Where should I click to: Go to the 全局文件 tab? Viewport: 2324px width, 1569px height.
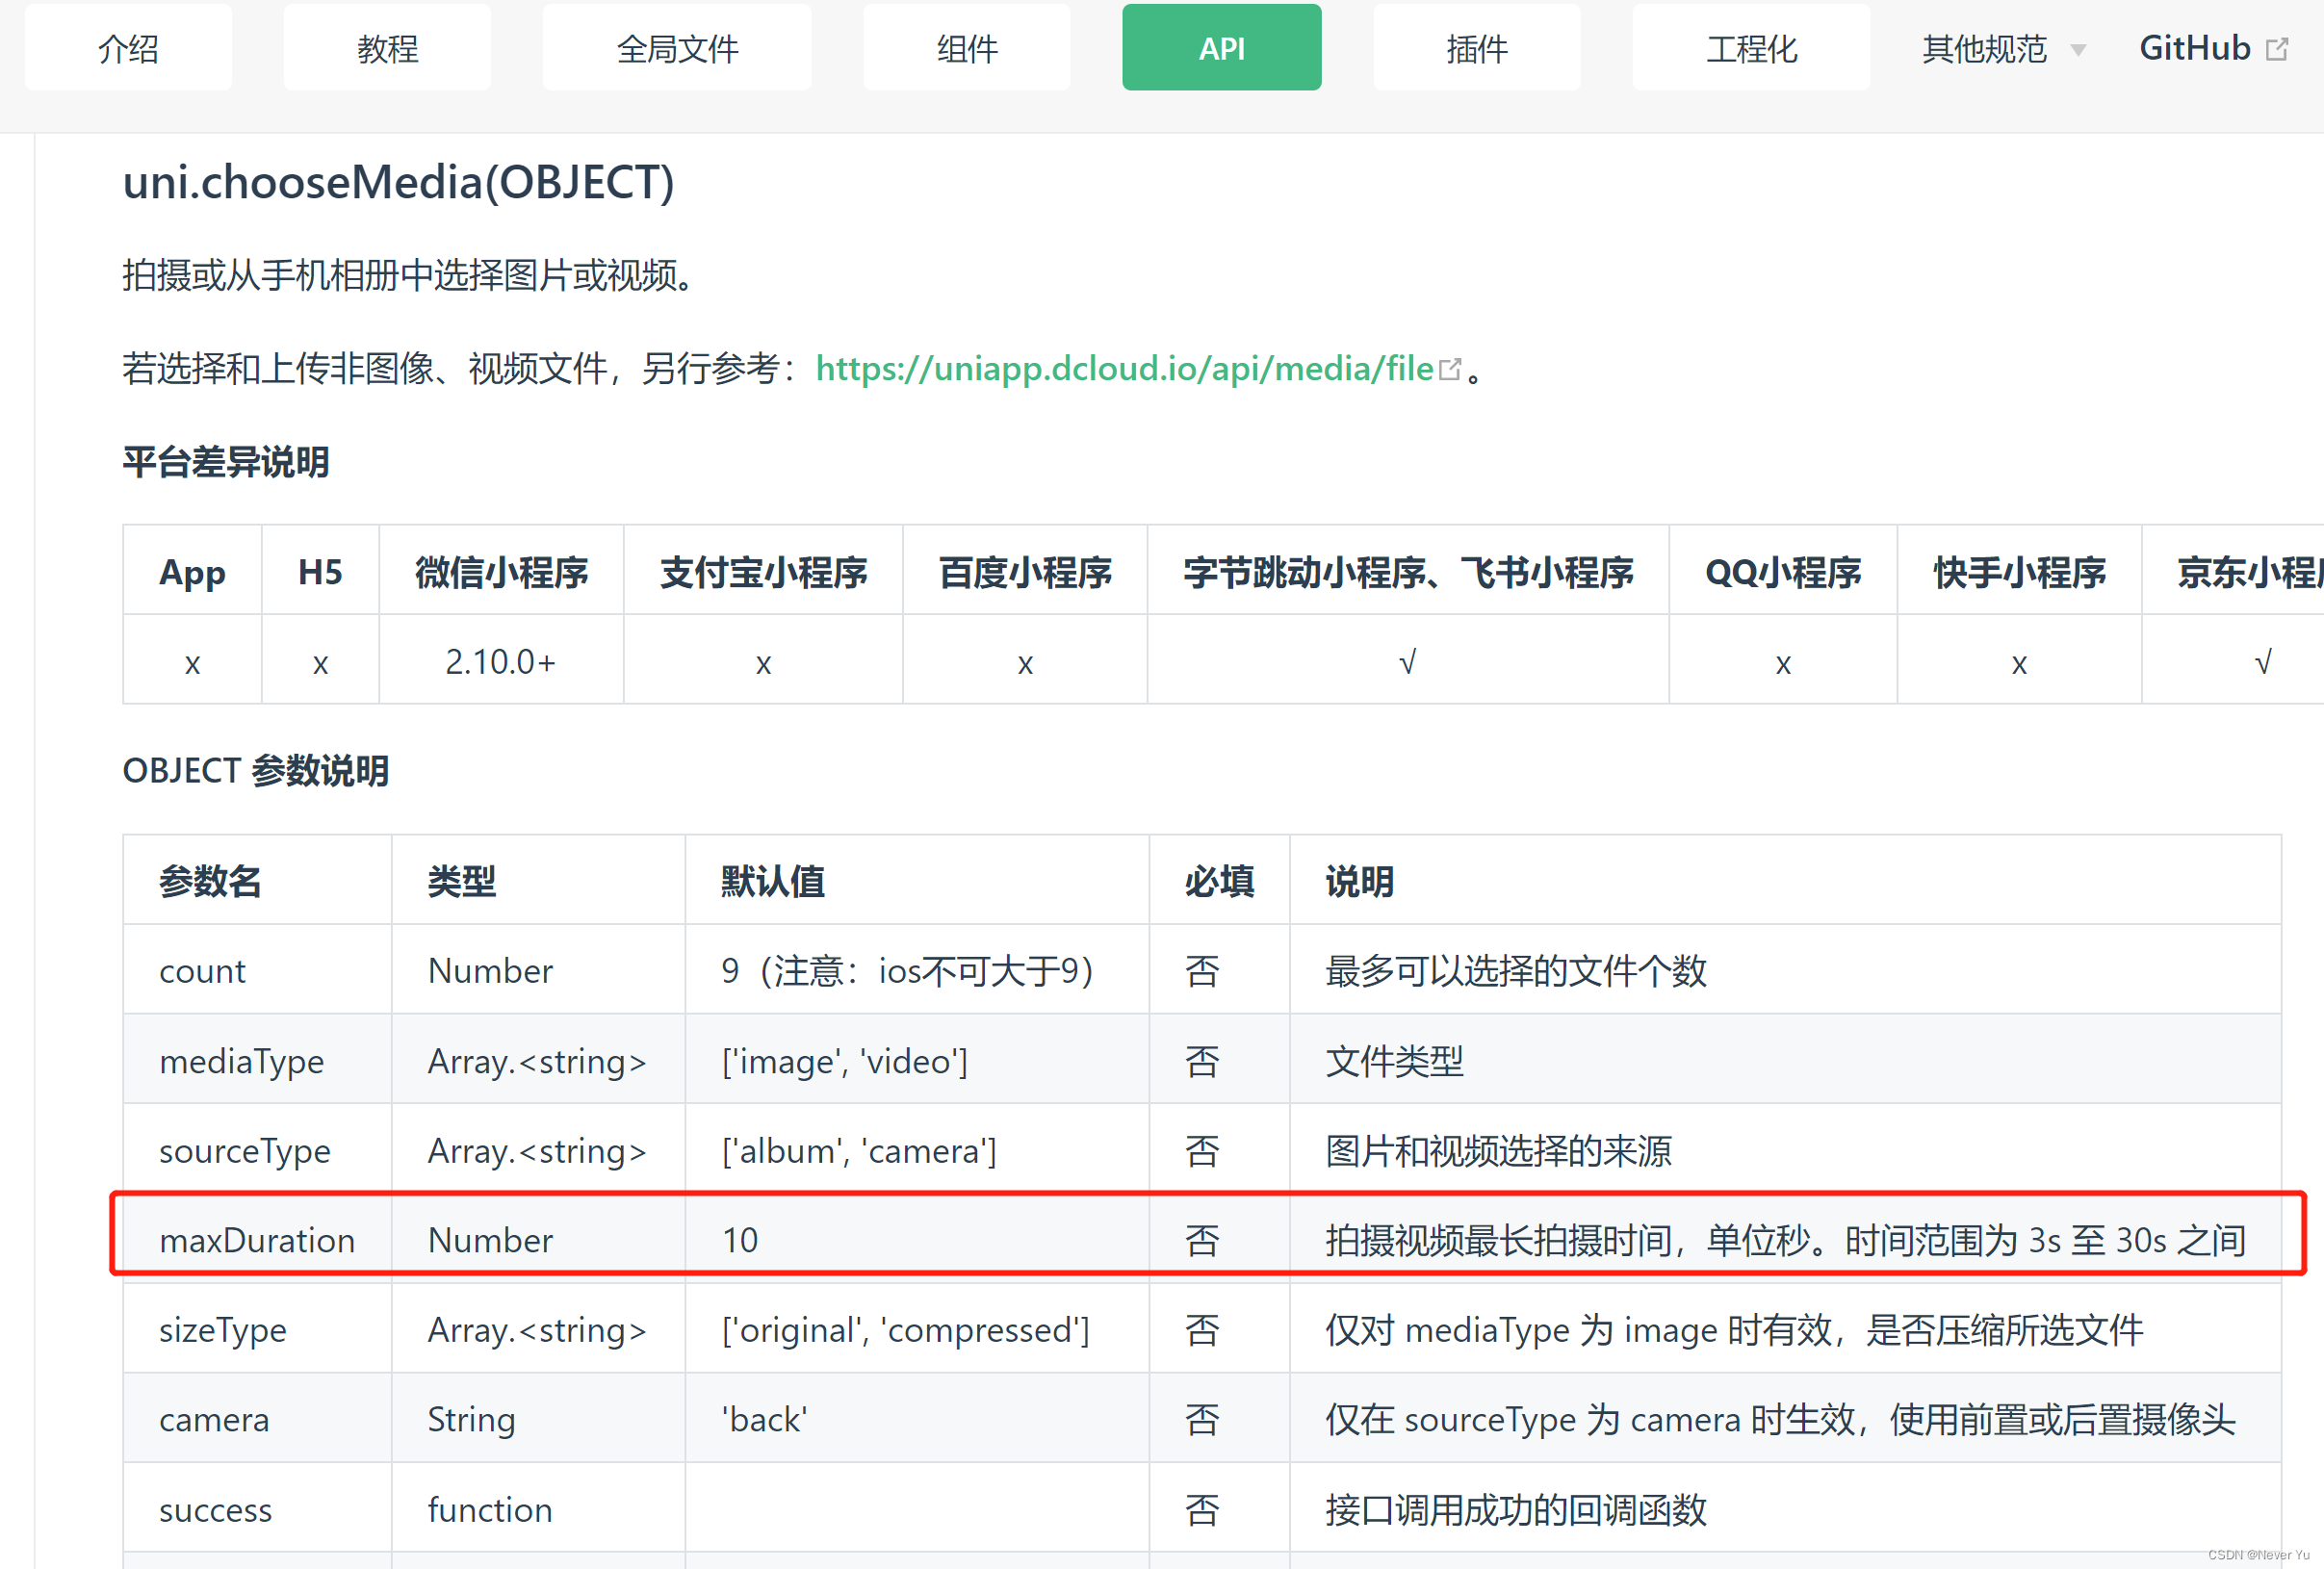point(677,48)
